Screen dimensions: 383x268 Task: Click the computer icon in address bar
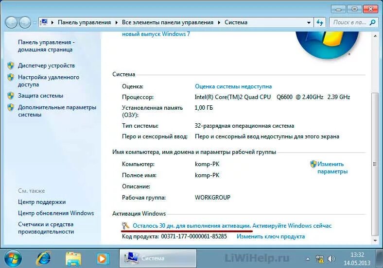coord(44,22)
